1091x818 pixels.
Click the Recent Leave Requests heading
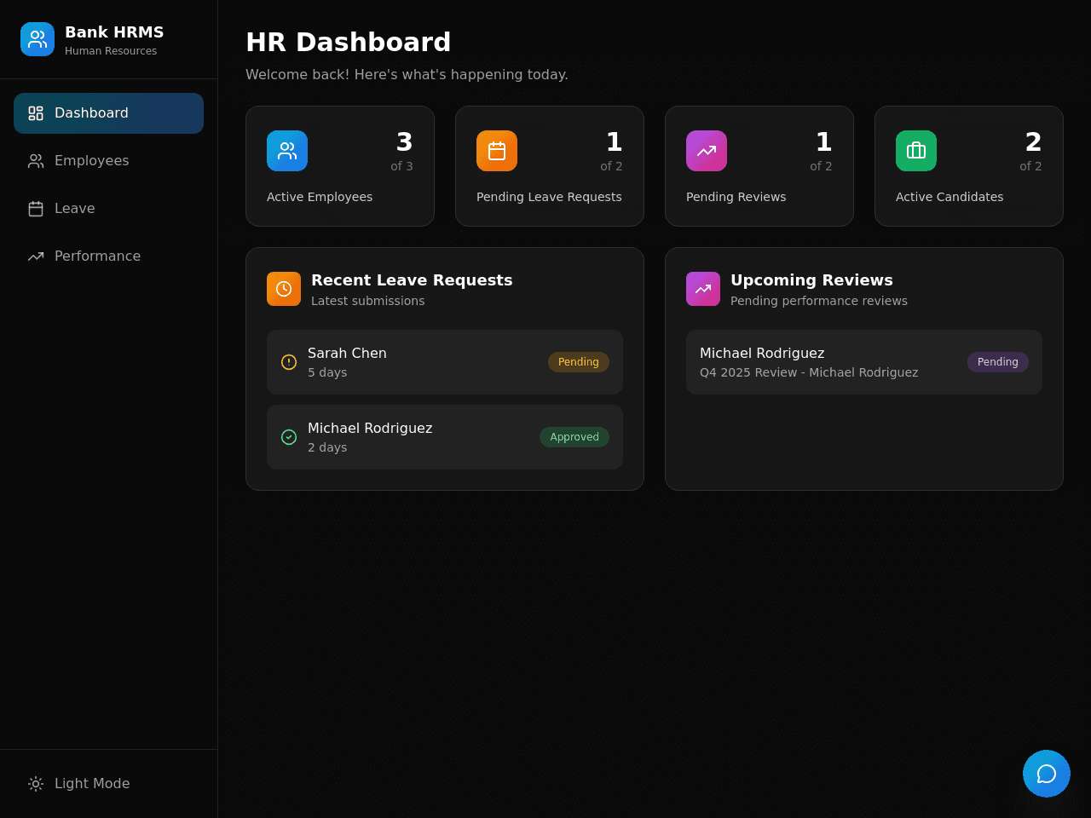(412, 280)
